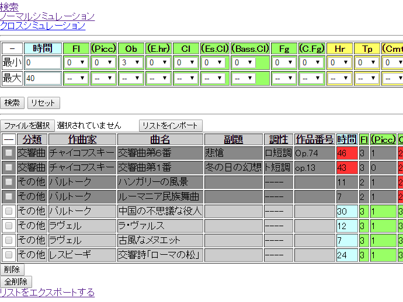
Task: Open クロスシミュレーション link
Action: pos(43,25)
